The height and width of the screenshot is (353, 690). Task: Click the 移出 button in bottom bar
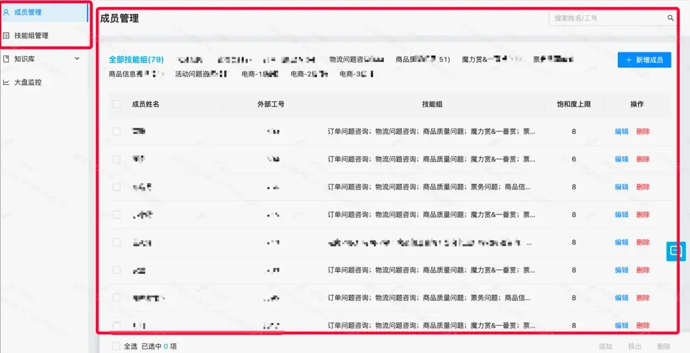coord(634,347)
